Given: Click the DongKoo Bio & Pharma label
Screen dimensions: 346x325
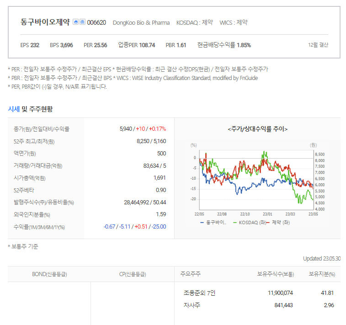Looking at the screenshot, I should coord(141,23).
